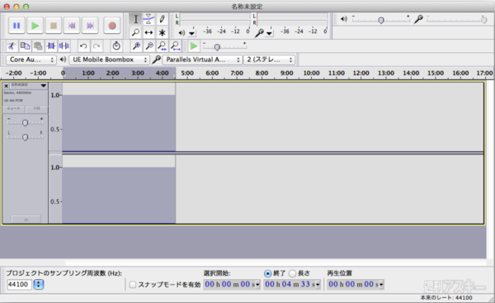Viewport: 495px width, 303px height.
Task: Click the Undo arrow icon
Action: (x=83, y=46)
